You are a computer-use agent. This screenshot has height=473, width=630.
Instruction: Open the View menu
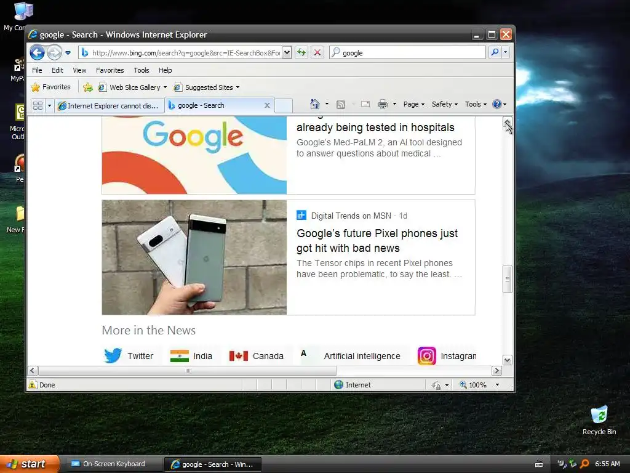(x=79, y=70)
